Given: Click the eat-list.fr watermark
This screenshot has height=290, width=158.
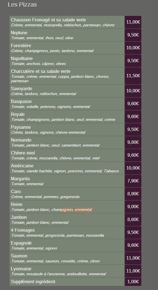Looking at the screenshot, I should tap(77, 210).
